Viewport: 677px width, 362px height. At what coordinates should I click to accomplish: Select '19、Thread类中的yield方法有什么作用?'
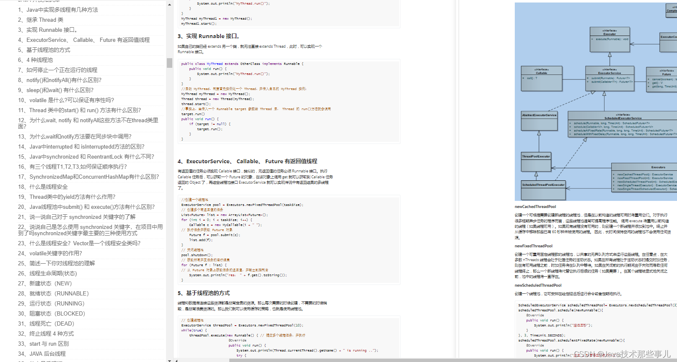coord(67,197)
